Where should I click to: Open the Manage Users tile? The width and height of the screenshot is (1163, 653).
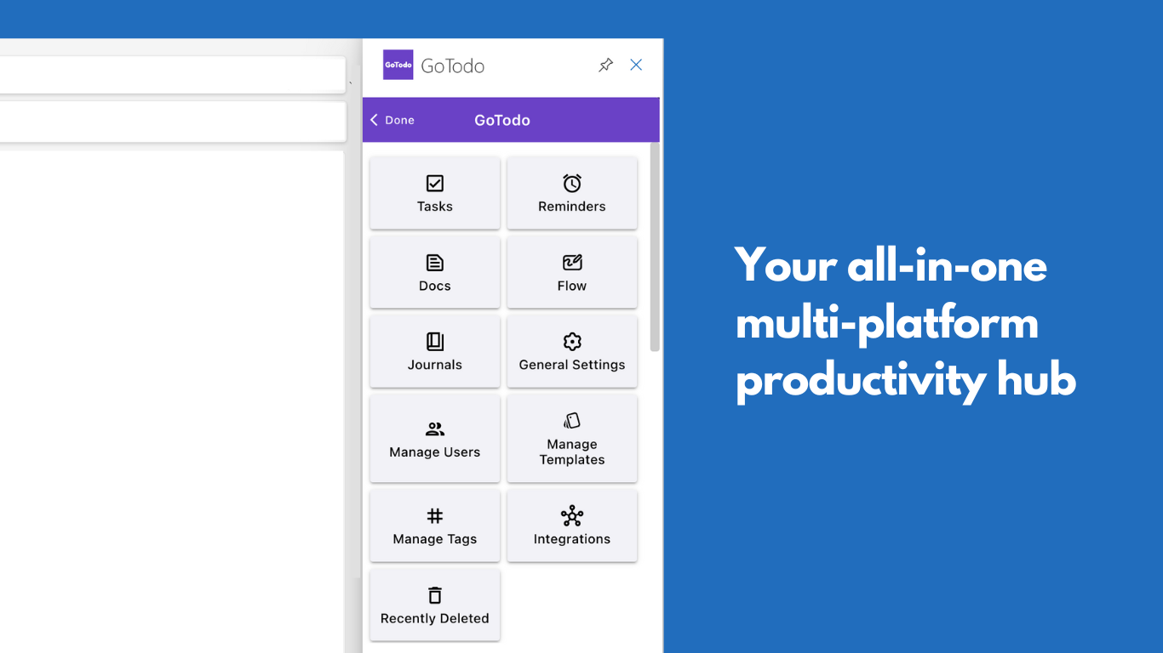[x=435, y=439]
